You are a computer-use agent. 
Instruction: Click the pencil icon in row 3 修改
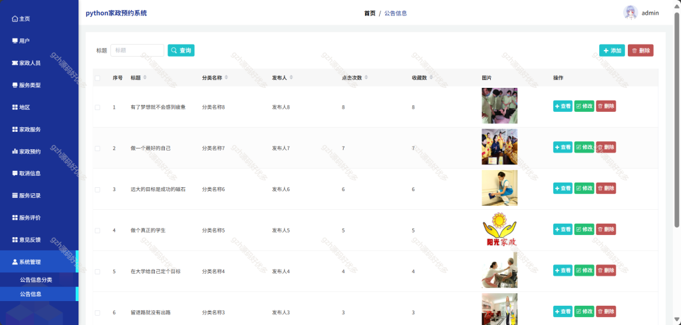pos(579,188)
